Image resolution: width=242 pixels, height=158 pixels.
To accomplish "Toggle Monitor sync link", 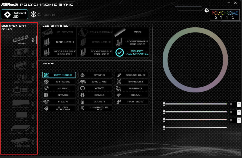I will click(33, 117).
